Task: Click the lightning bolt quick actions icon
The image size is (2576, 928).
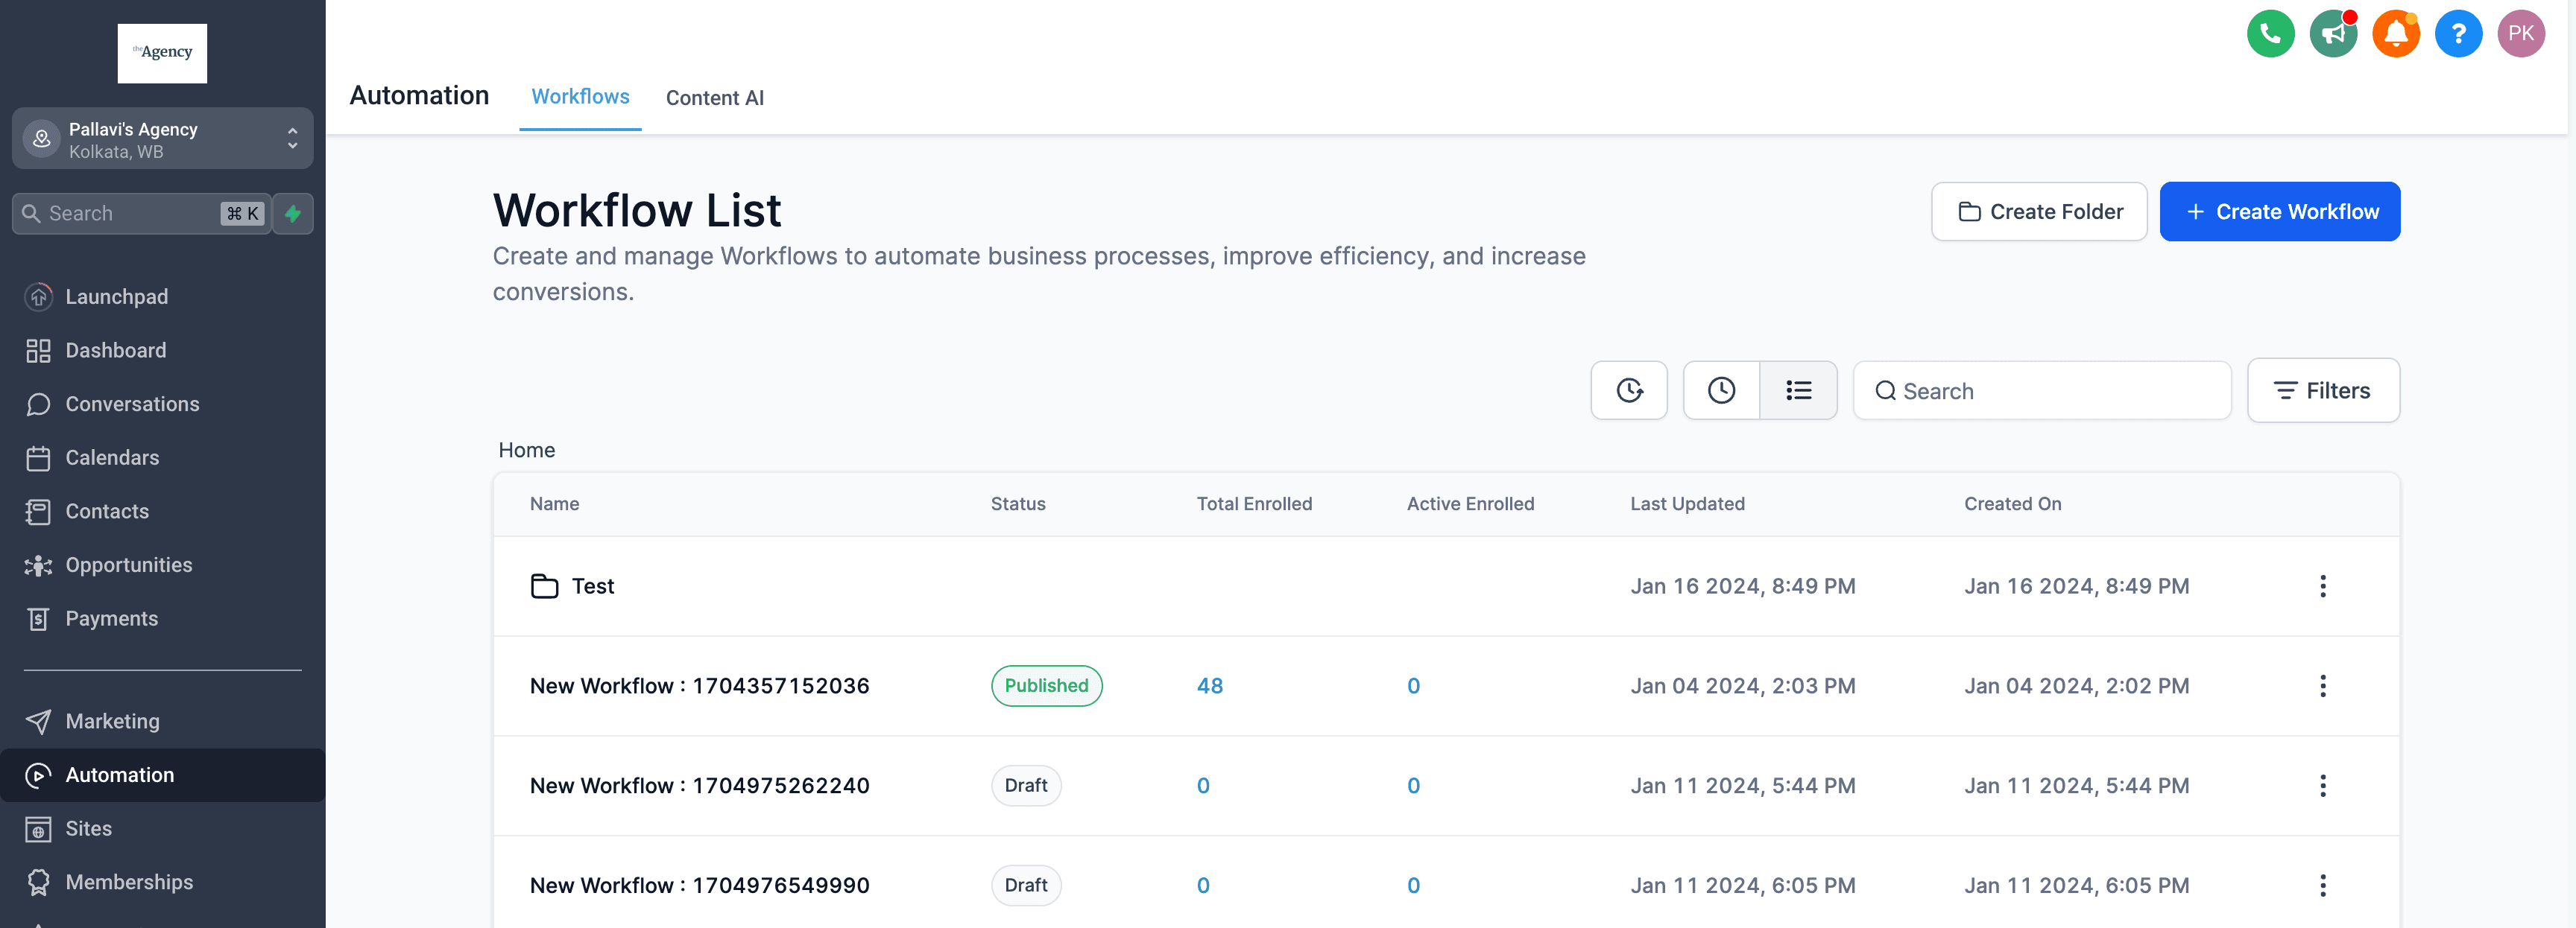Action: click(293, 214)
